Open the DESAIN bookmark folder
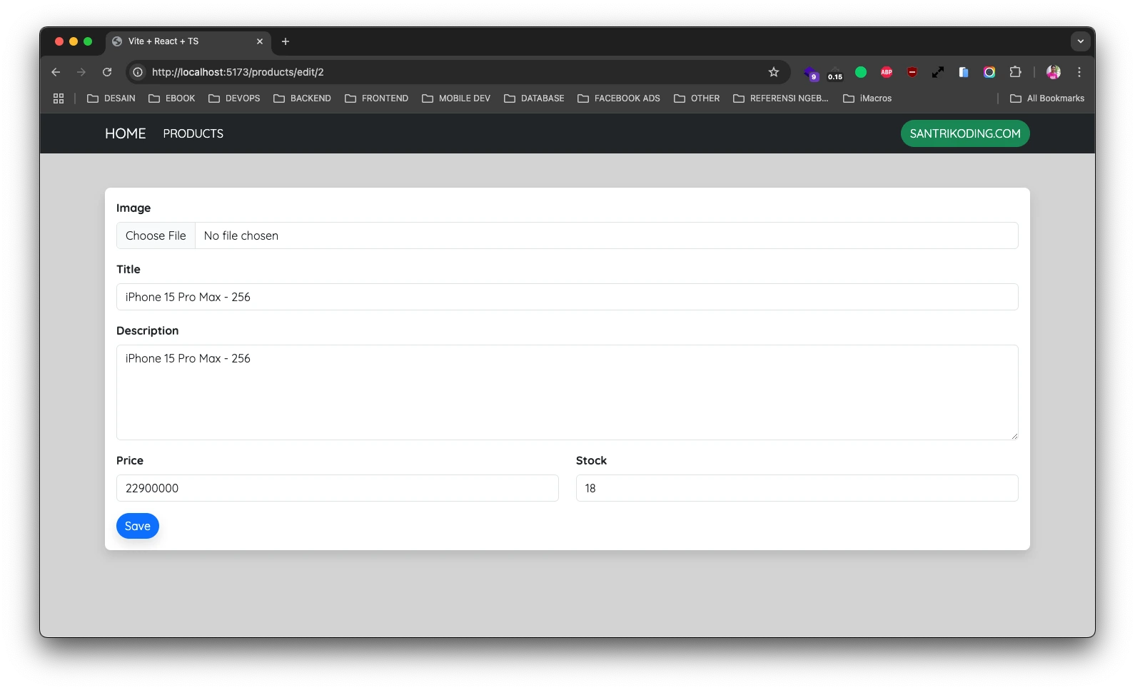Image resolution: width=1135 pixels, height=690 pixels. [111, 98]
